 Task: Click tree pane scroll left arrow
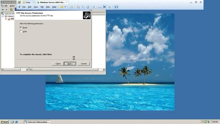(2, 69)
